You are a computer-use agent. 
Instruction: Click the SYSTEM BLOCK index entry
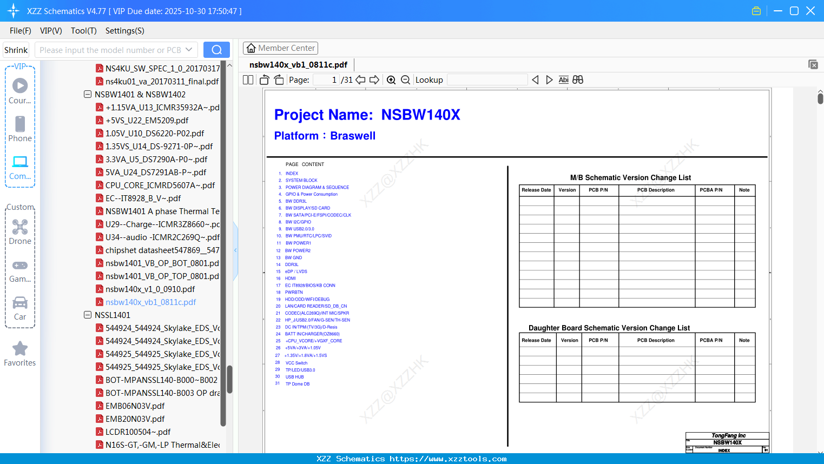[301, 181]
